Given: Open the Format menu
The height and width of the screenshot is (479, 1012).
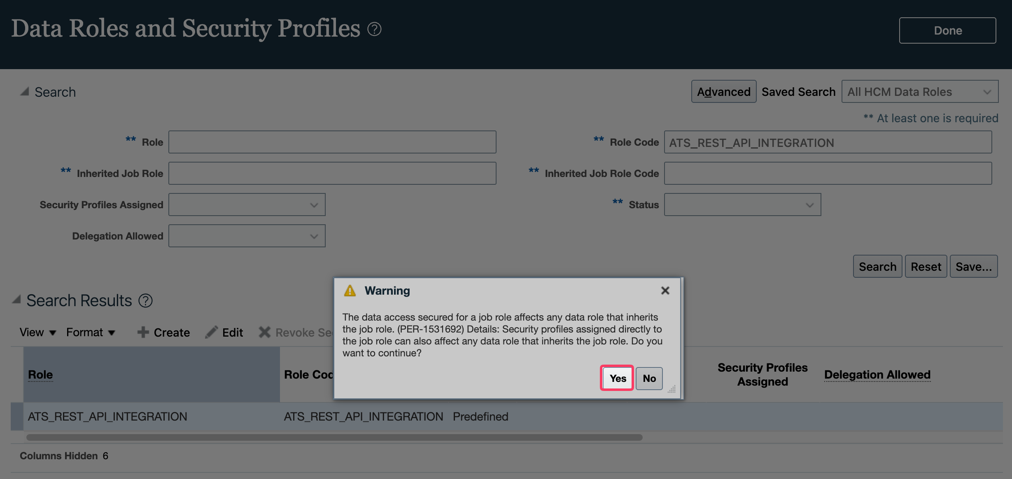Looking at the screenshot, I should coord(91,332).
